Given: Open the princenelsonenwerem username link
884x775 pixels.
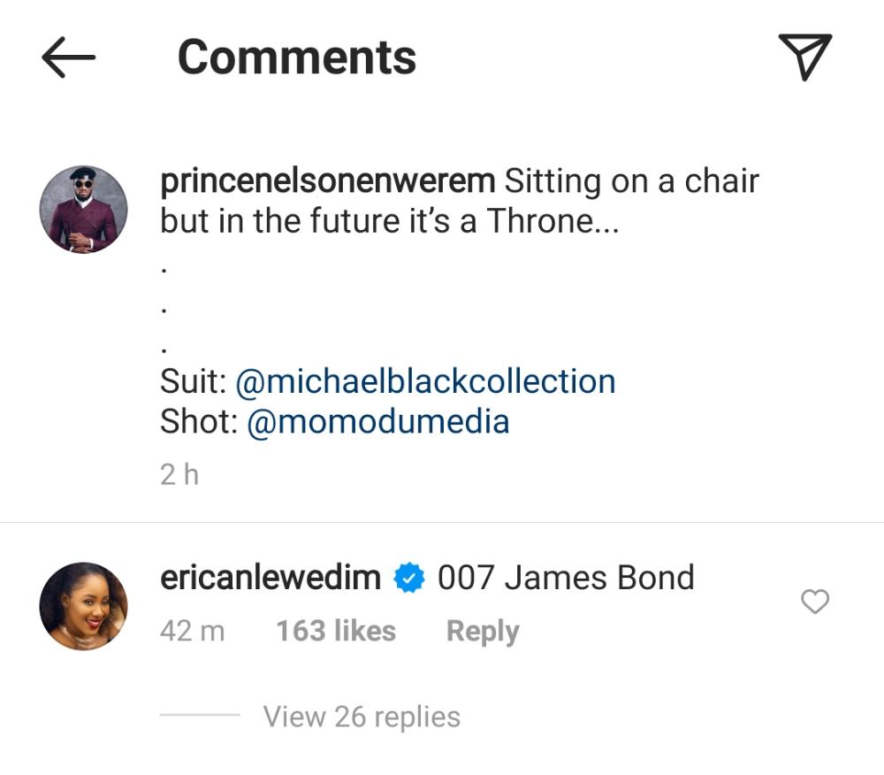Looking at the screenshot, I should click(x=328, y=181).
